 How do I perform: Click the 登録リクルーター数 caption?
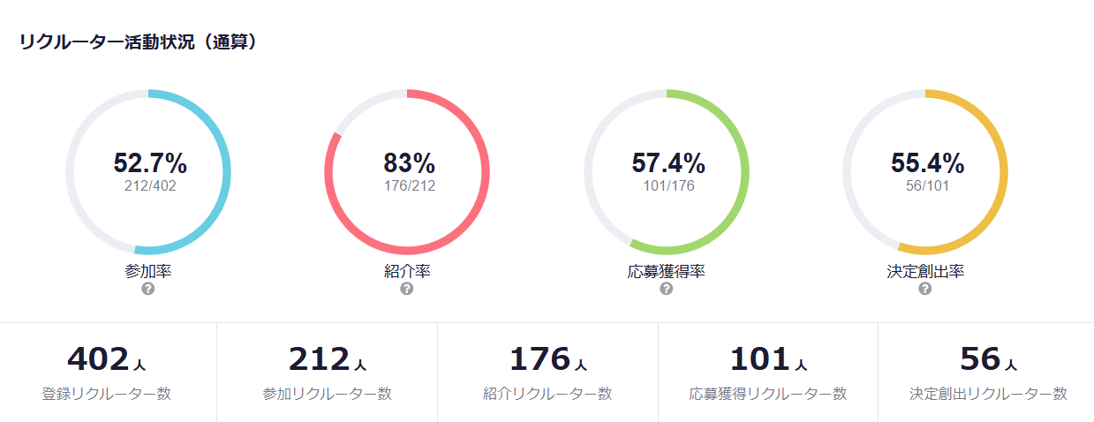107,394
